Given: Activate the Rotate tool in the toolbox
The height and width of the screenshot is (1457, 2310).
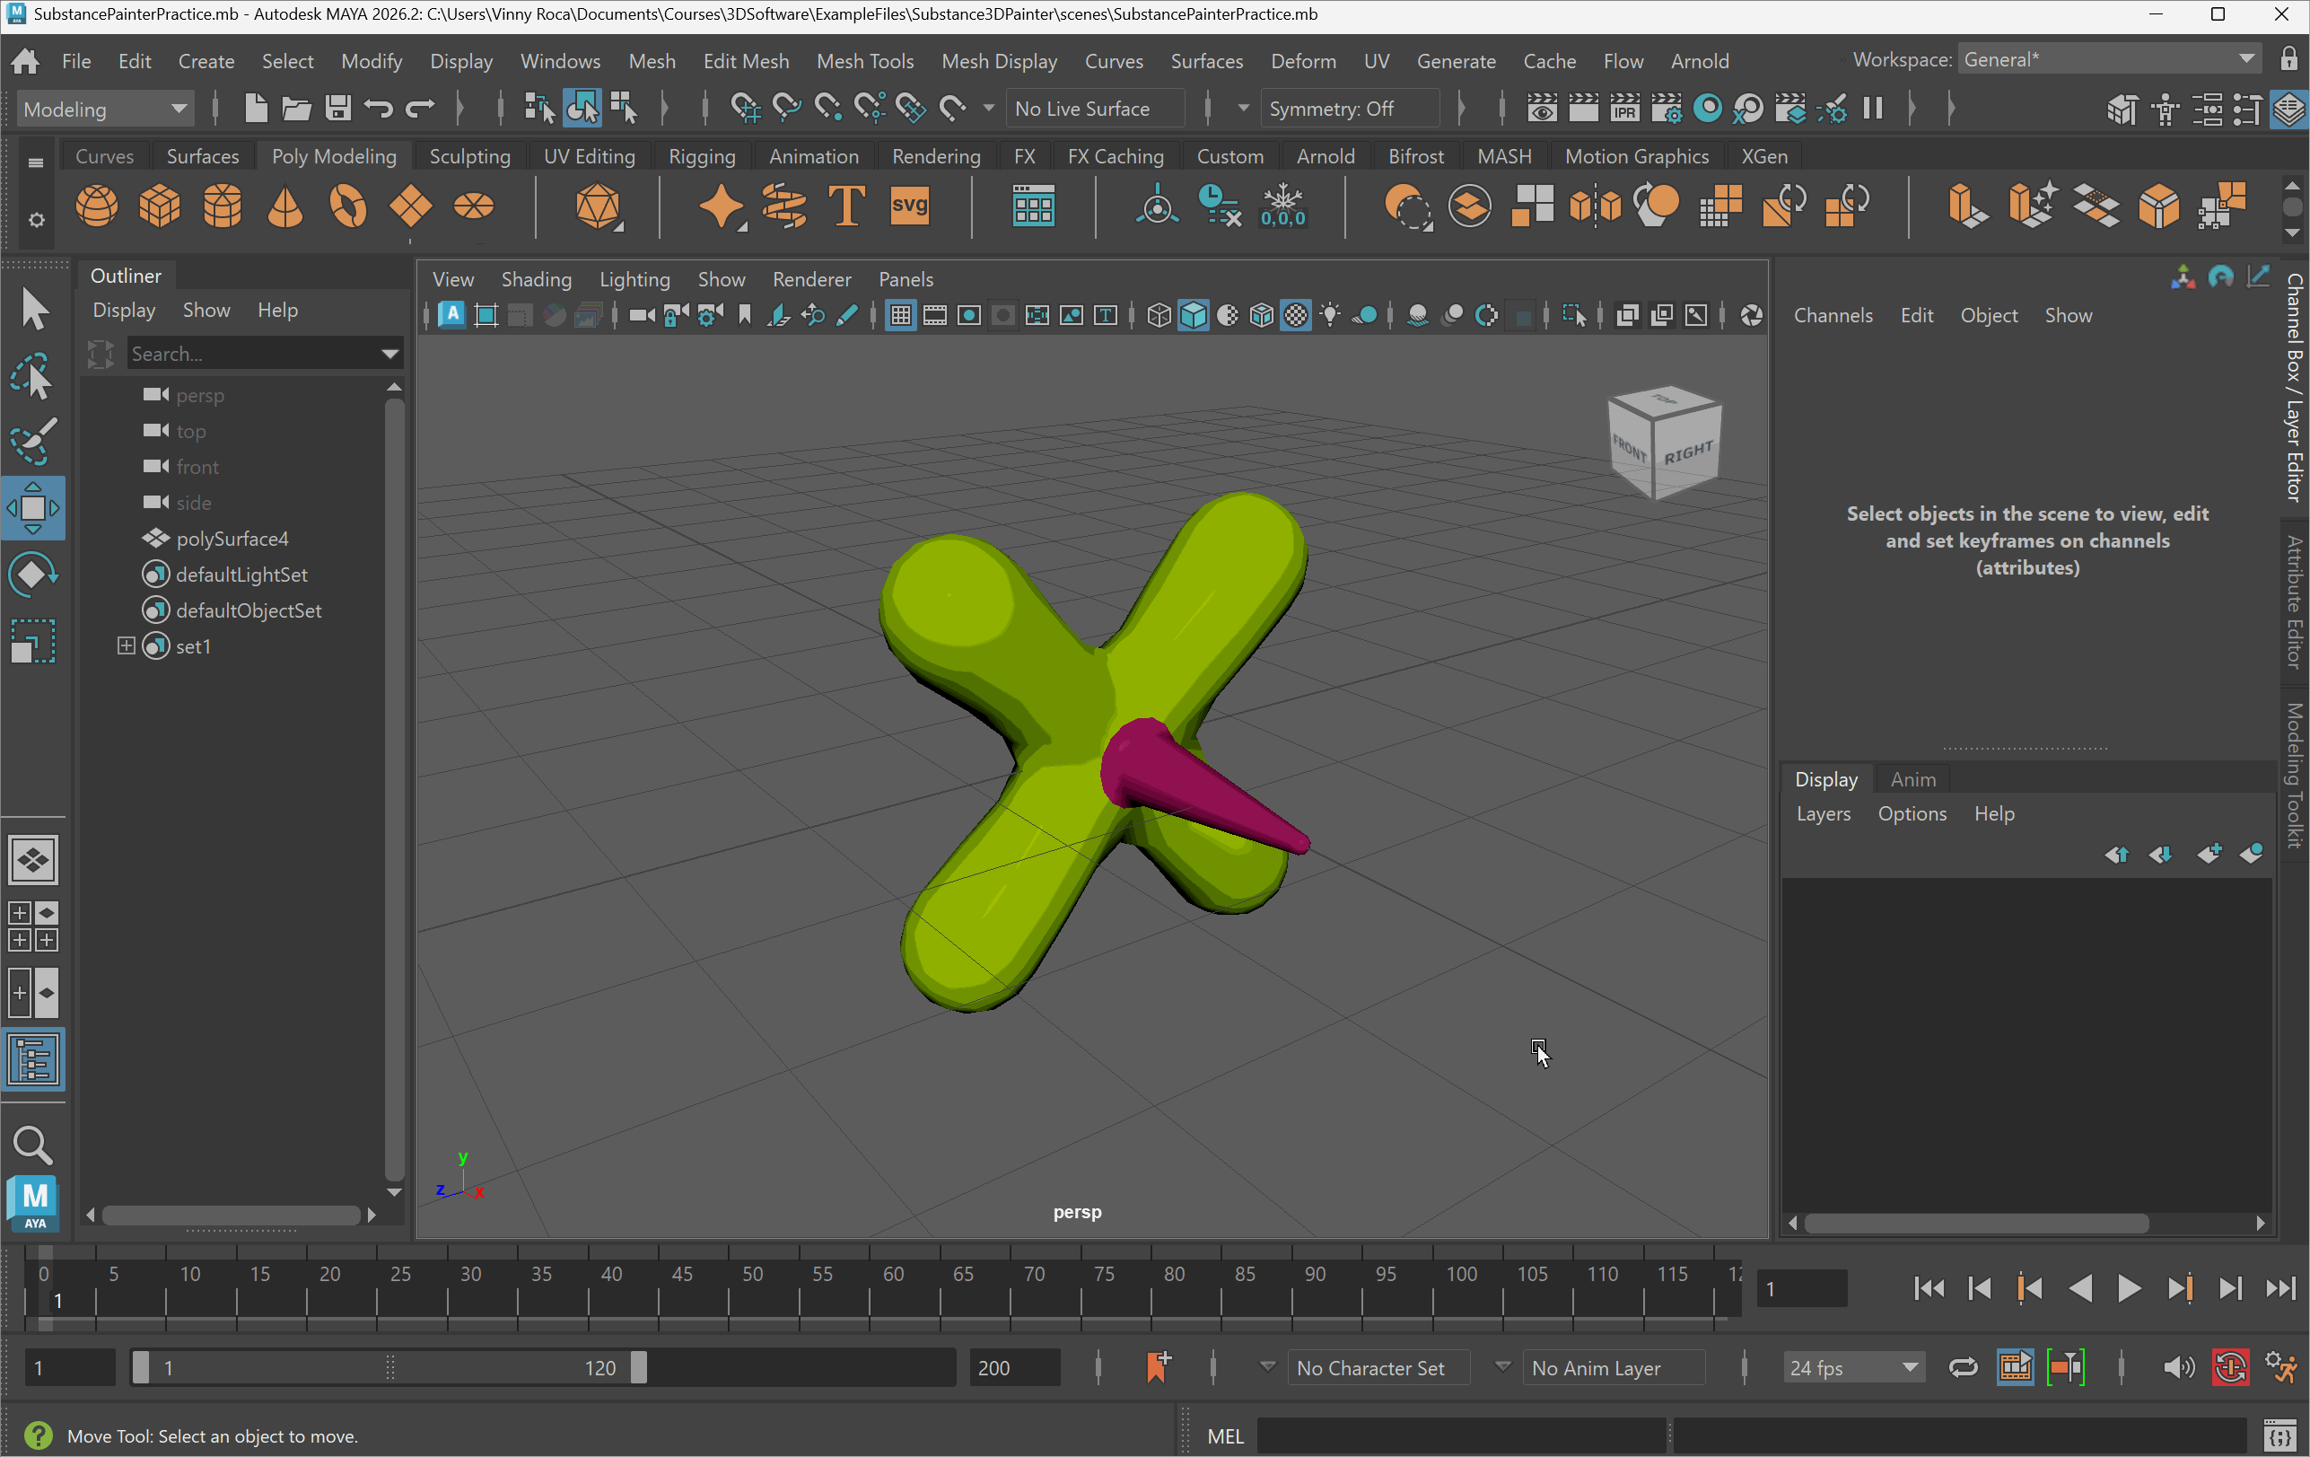Looking at the screenshot, I should (33, 574).
